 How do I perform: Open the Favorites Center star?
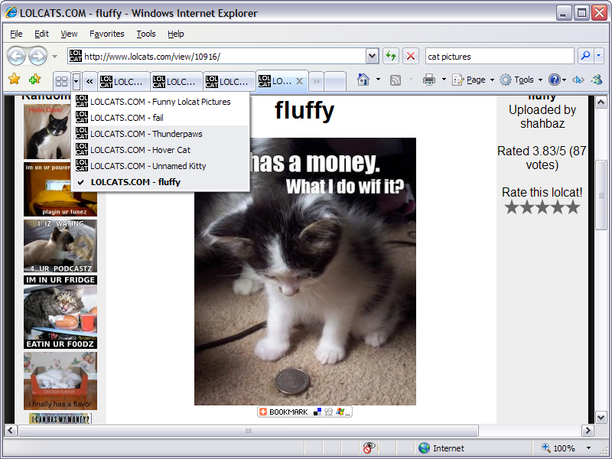tap(14, 80)
